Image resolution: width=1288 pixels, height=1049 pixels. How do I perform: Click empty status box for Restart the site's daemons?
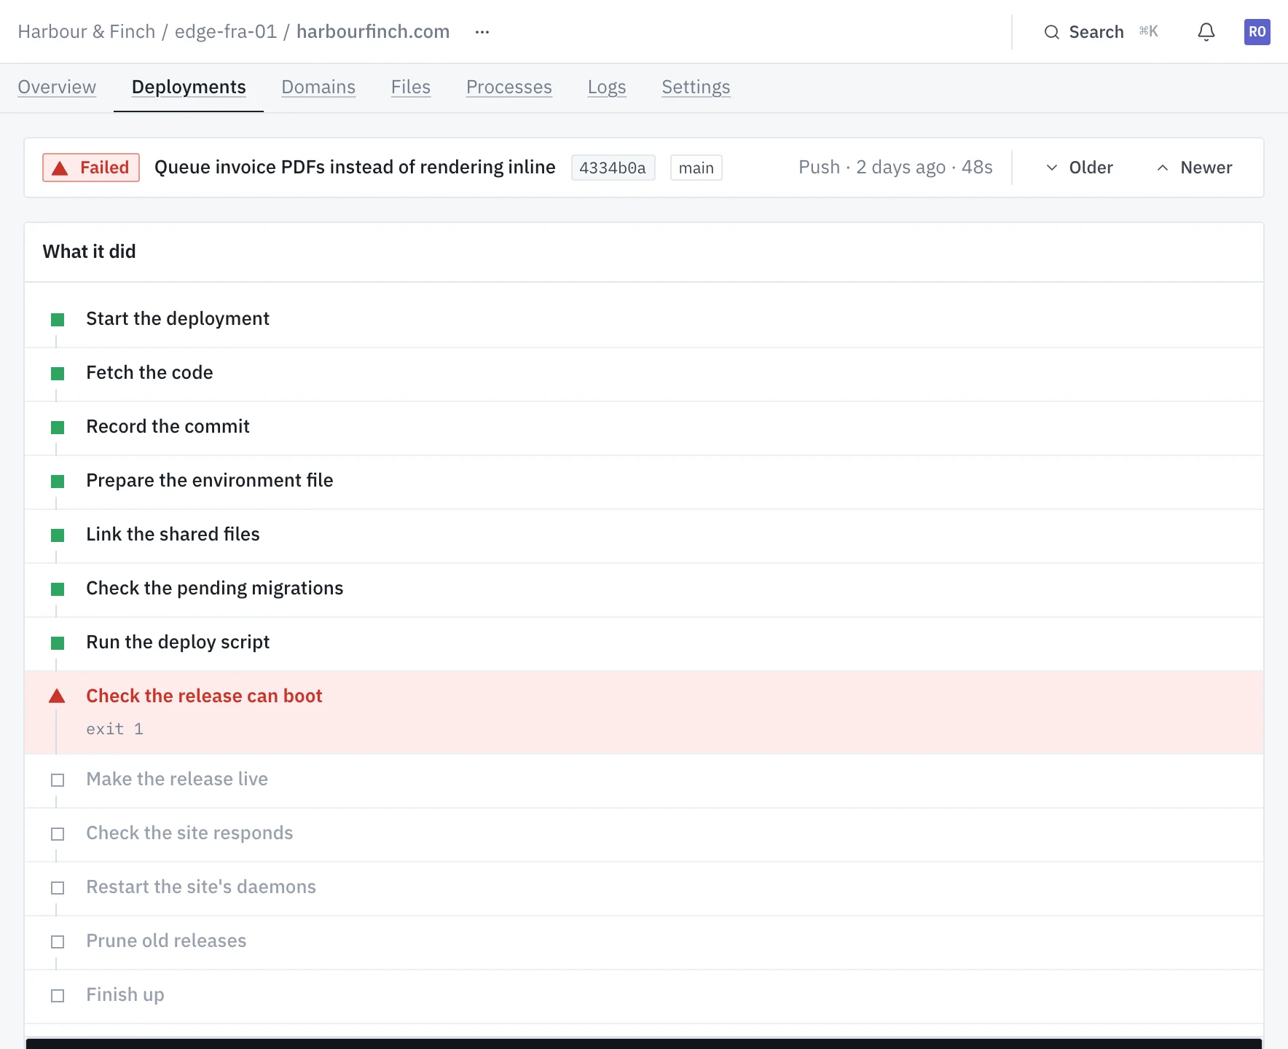(58, 888)
